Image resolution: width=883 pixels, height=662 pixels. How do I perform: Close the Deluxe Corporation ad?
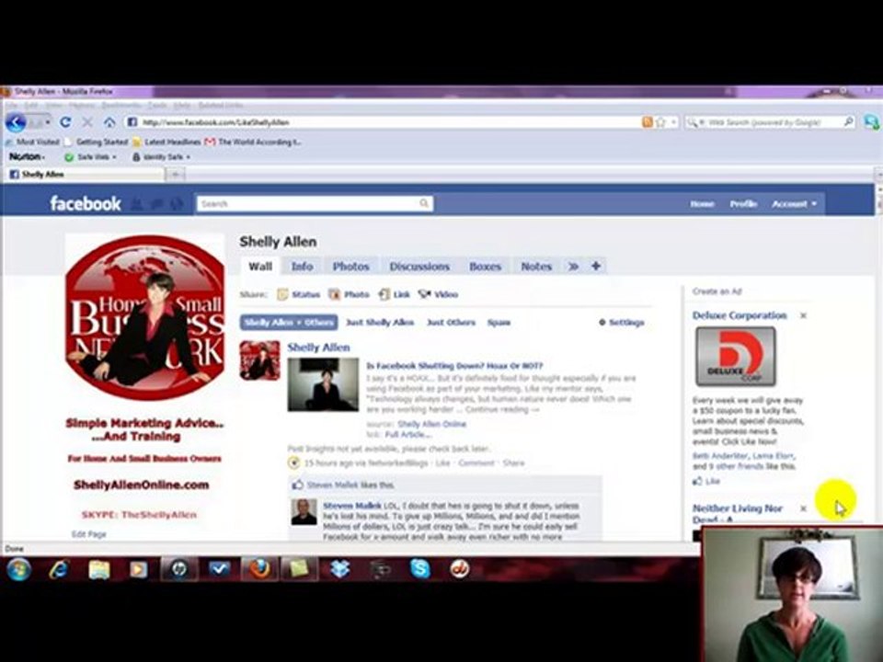804,315
